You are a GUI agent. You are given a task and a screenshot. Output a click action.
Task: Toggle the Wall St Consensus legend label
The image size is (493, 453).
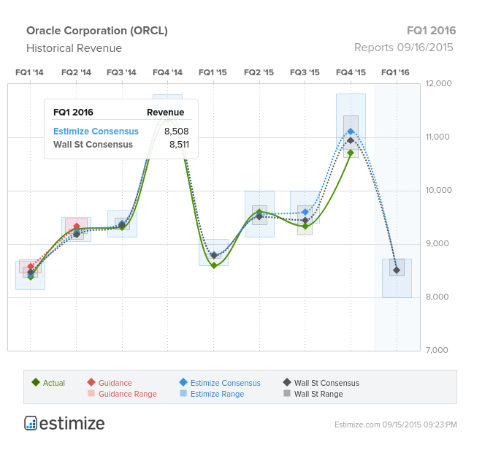point(326,383)
